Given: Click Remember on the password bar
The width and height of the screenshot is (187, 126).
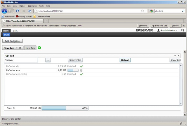Looking at the screenshot, I should 143,26.
